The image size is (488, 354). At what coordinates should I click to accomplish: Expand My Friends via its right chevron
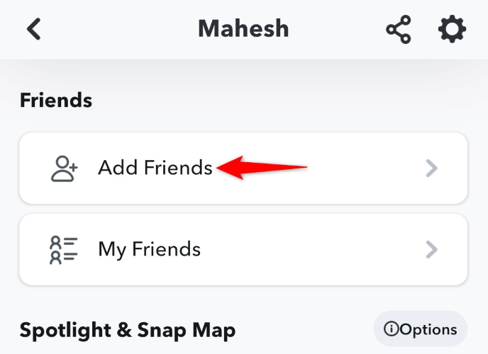(431, 249)
